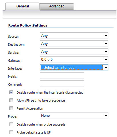Expand the Destination dropdown list
Image resolution: width=117 pixels, height=137 pixels.
click(74, 43)
